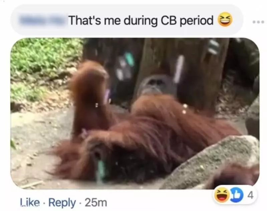The image size is (267, 211).
Task: Click the blue thumbs-up reaction icon
Action: [236, 195]
